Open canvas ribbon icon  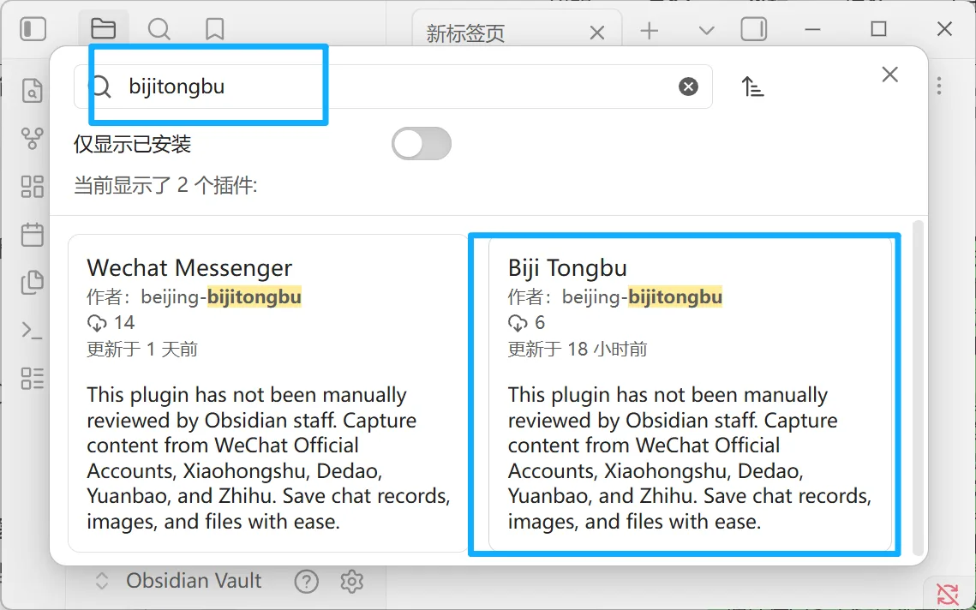click(33, 186)
